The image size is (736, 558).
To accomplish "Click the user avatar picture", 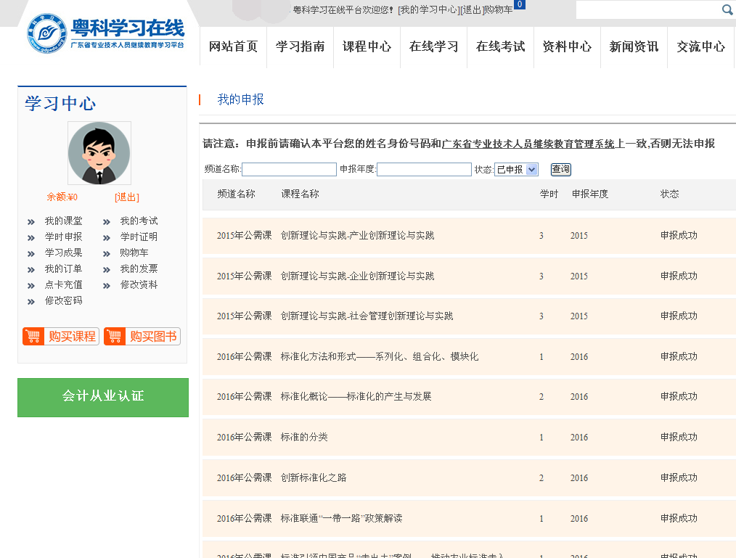I will click(99, 153).
